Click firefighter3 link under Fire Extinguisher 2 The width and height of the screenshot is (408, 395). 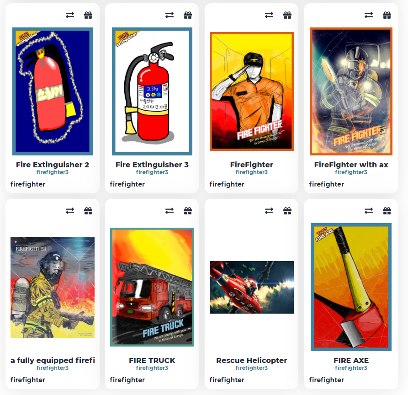[53, 172]
